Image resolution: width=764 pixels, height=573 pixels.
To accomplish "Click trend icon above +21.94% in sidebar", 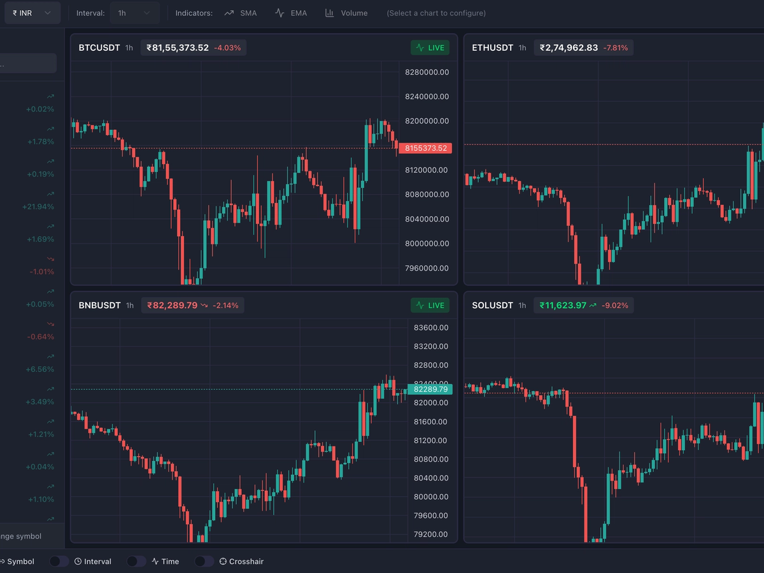I will coord(50,193).
